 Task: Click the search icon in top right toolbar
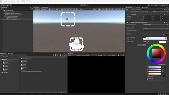pyautogui.click(x=152, y=5)
